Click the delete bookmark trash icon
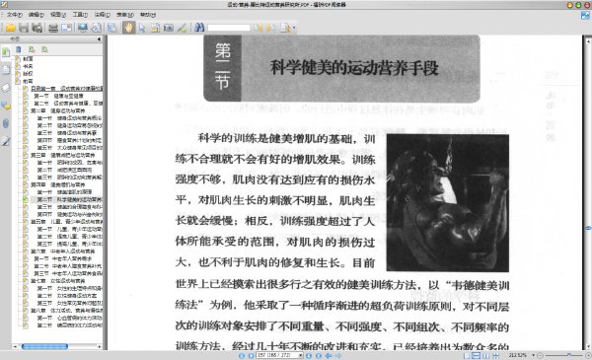Screen dimensions: 592x360 (19, 49)
